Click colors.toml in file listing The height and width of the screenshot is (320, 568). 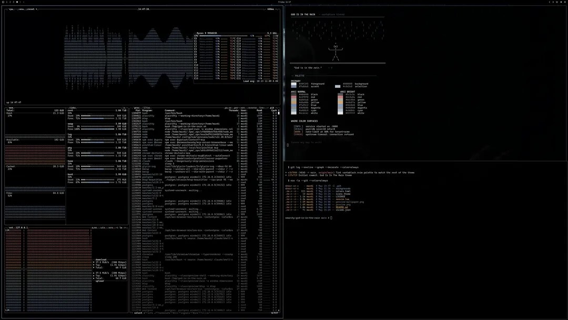[x=343, y=191]
